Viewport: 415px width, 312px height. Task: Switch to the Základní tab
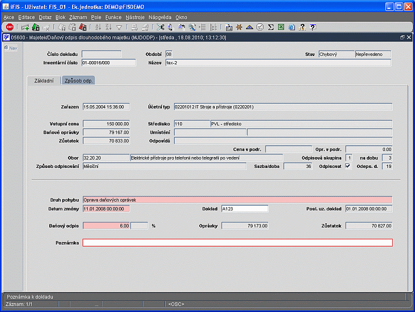click(44, 81)
